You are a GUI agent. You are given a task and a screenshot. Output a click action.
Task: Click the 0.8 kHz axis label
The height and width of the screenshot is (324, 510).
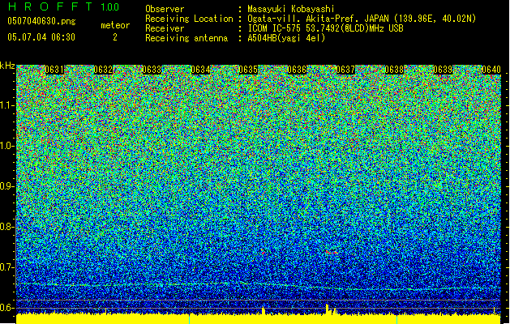tap(7, 227)
